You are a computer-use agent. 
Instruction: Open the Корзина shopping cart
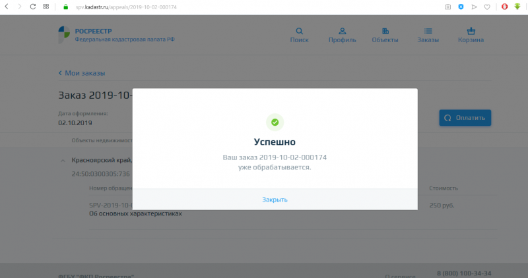click(x=471, y=35)
